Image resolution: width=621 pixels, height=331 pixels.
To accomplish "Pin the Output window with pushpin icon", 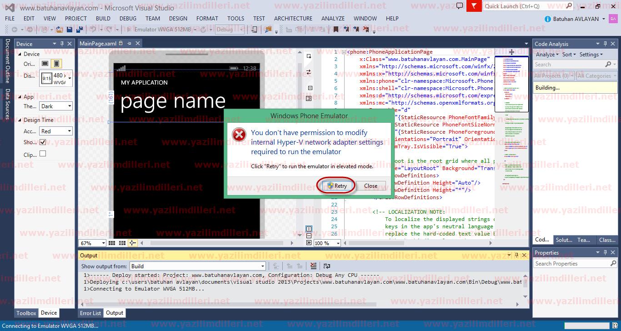I will [516, 256].
